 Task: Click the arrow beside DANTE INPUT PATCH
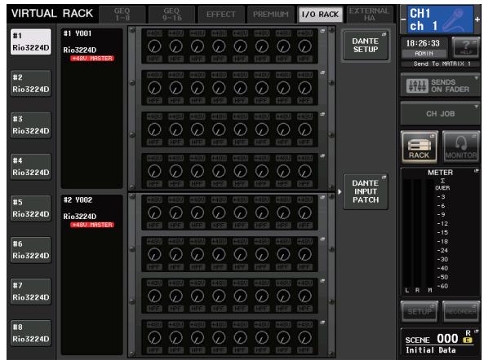[340, 191]
